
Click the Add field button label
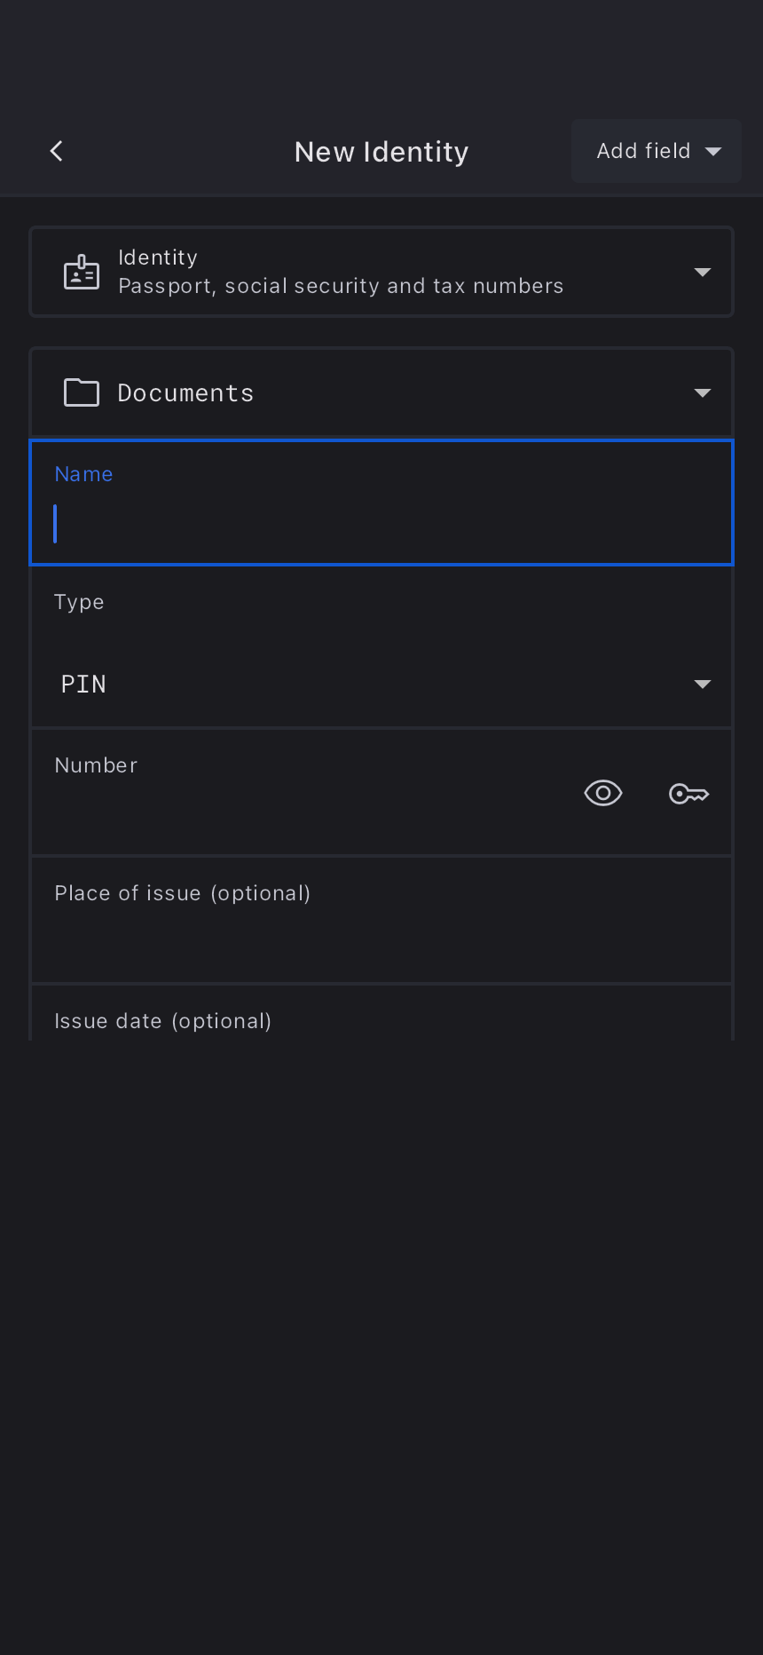(x=643, y=151)
